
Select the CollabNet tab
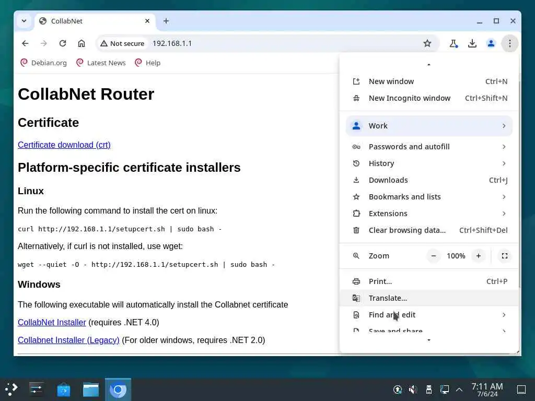coord(95,21)
